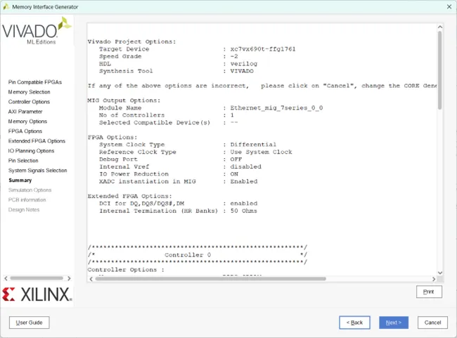Screen dimensions: 457x338
Task: Click module name Ethernet_mig_7series_0_0
Action: click(276, 108)
